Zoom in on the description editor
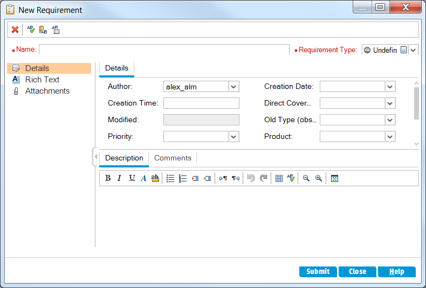The width and height of the screenshot is (426, 288). click(319, 179)
